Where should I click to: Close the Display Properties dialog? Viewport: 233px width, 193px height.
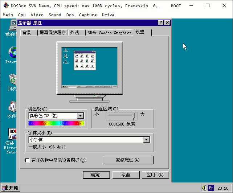[x=167, y=23]
